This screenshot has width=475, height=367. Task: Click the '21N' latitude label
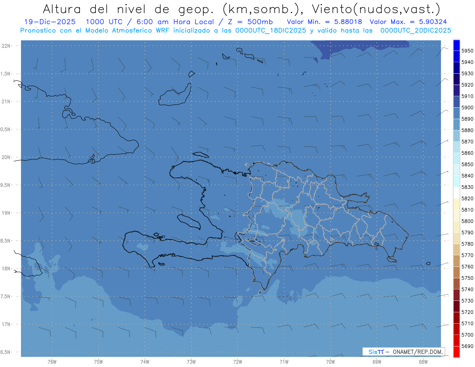coord(6,101)
